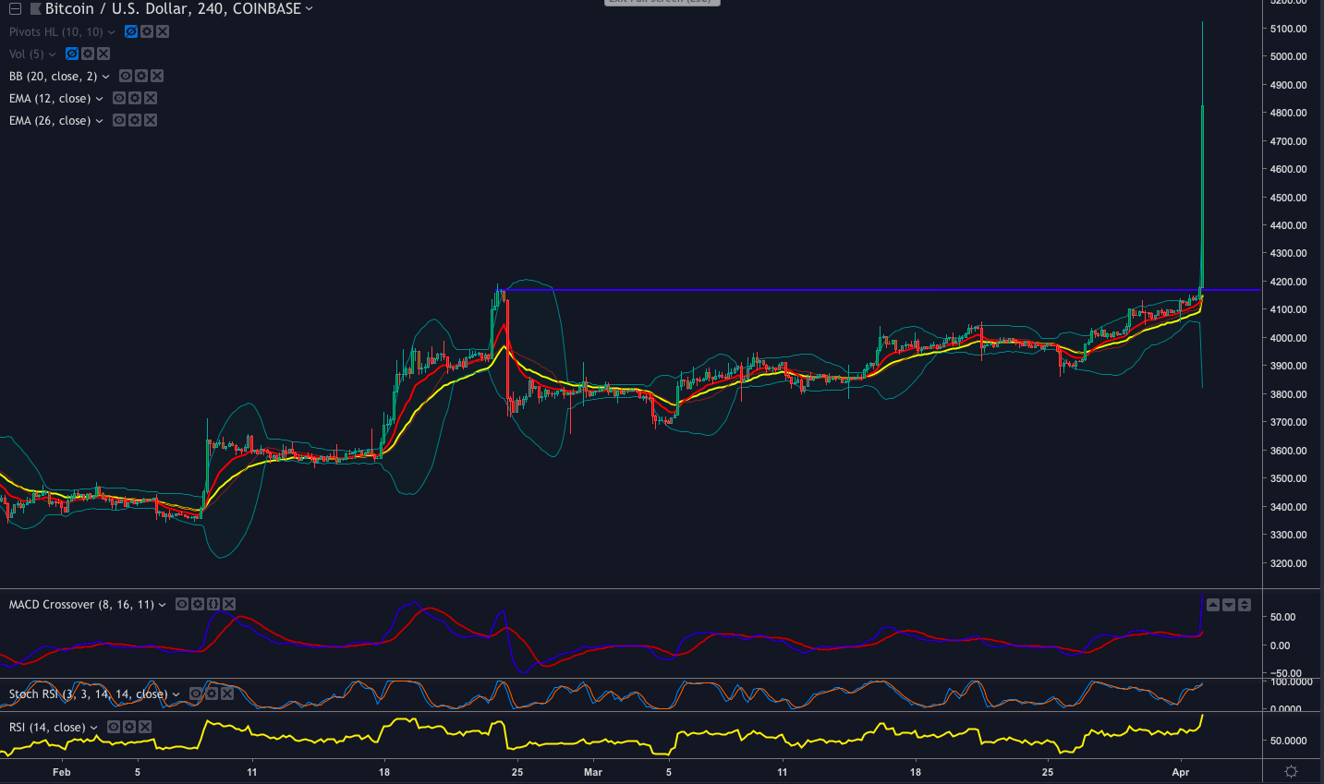Screen dimensions: 1324x784
Task: Move the MACD Crossover pane up
Action: click(1213, 605)
